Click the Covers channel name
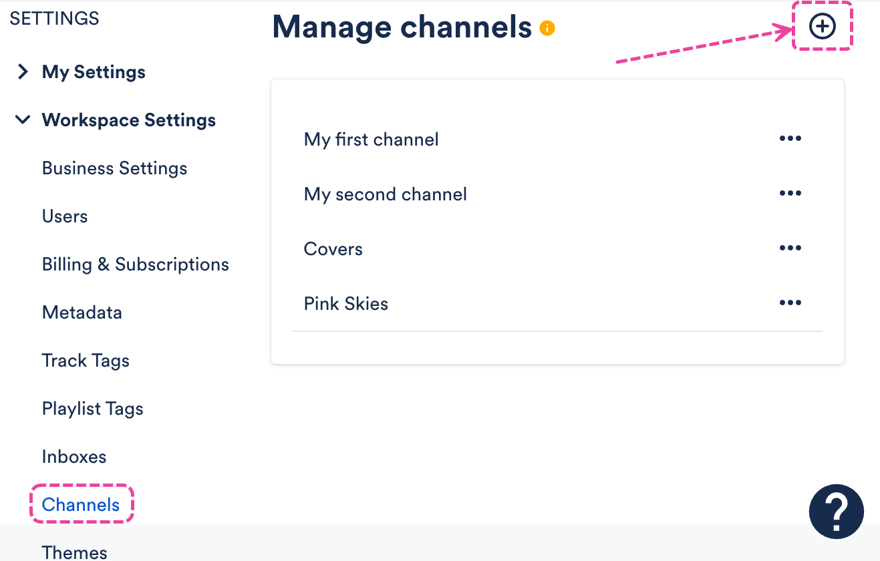This screenshot has width=880, height=561. pos(333,249)
